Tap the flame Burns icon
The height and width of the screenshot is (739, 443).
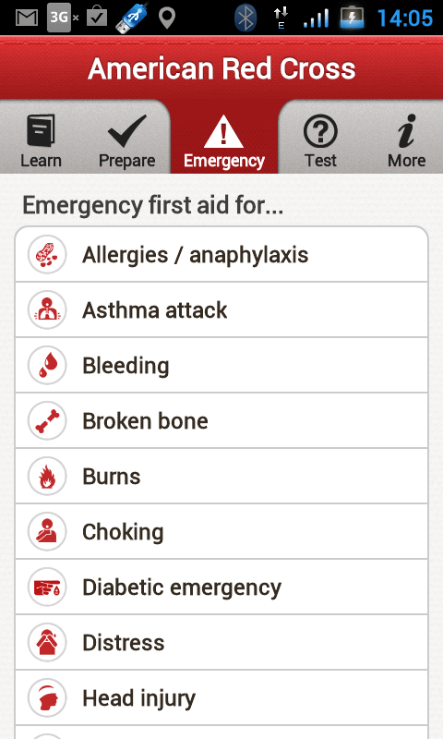pos(46,476)
